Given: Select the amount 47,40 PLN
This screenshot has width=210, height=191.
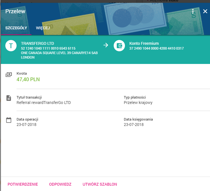Looking at the screenshot, I should click(x=28, y=79).
